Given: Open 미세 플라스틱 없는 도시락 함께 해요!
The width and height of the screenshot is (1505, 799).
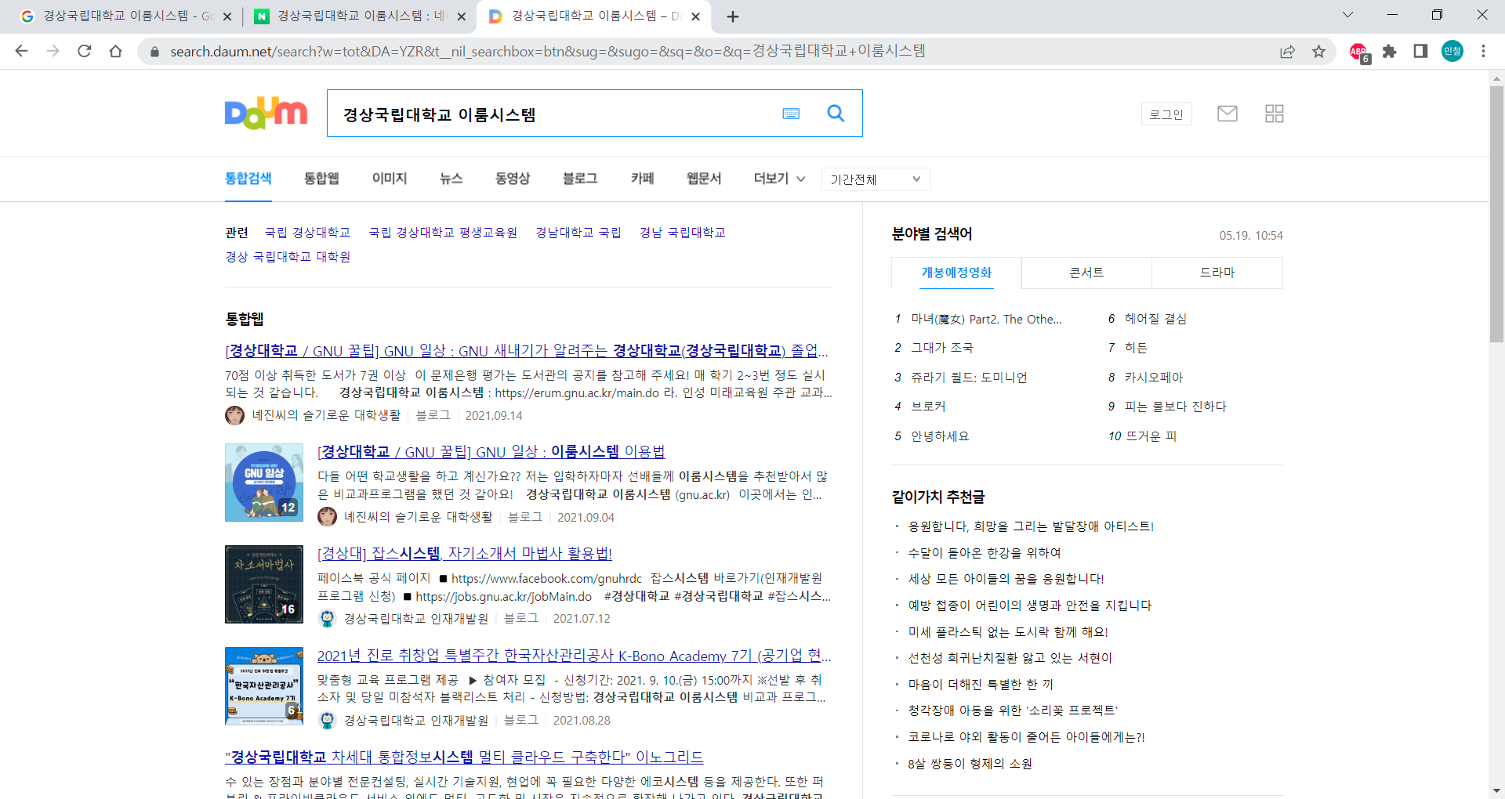Looking at the screenshot, I should tap(1008, 632).
